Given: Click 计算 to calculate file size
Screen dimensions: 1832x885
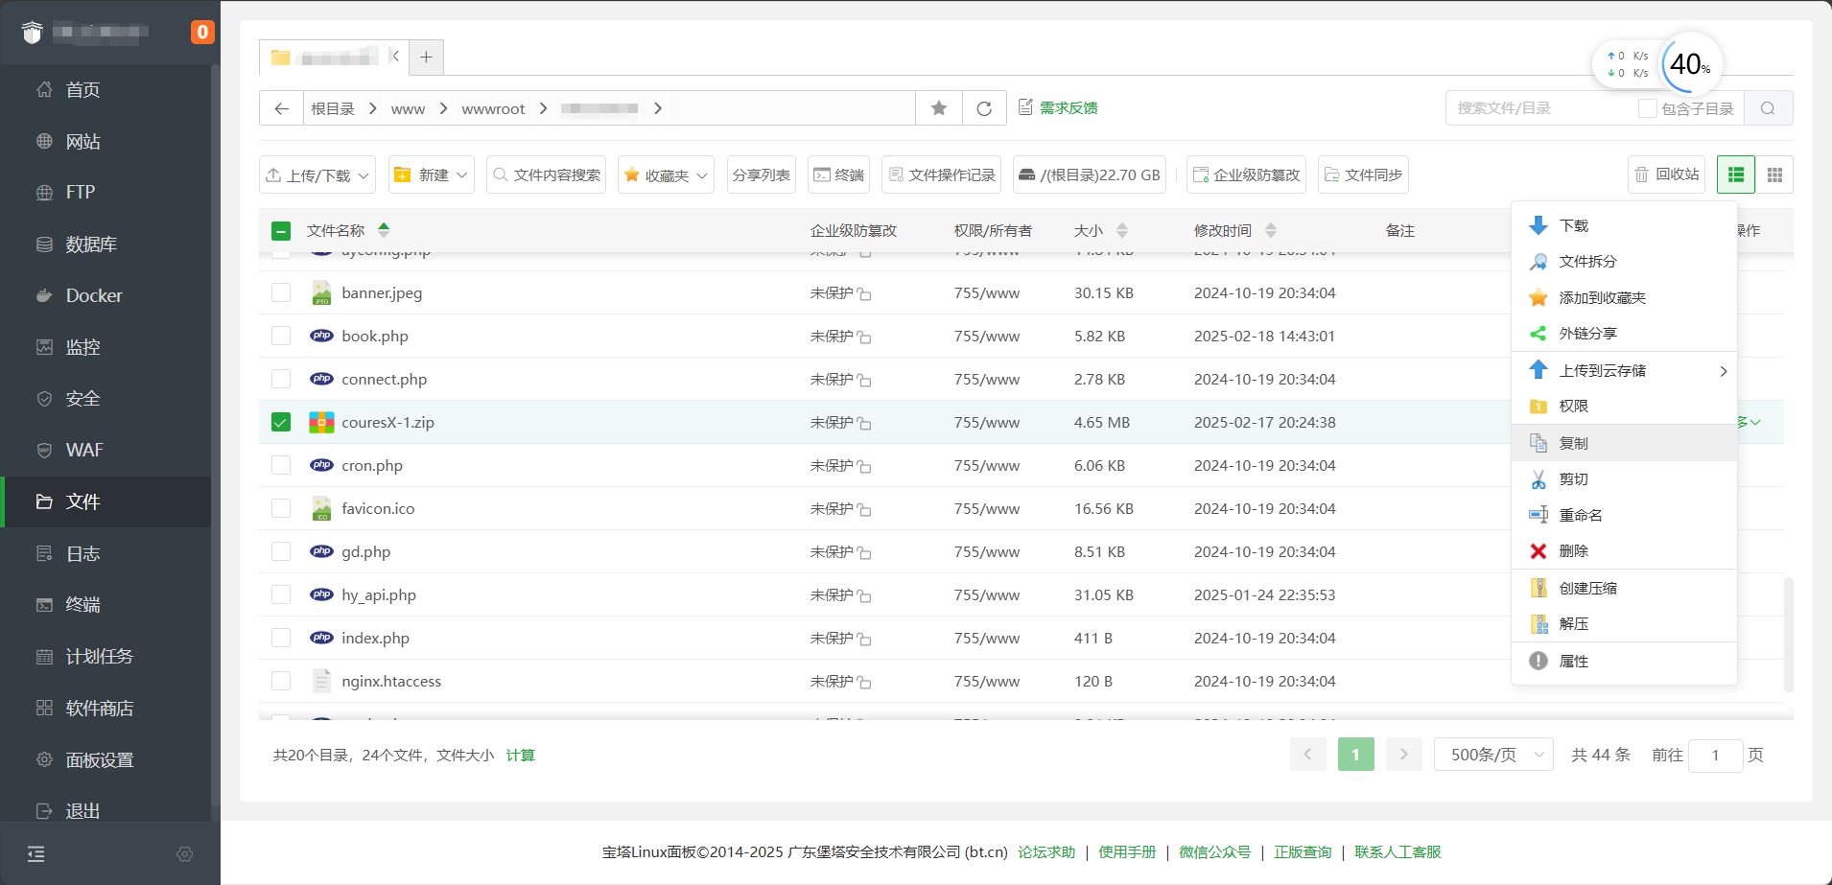Looking at the screenshot, I should click(520, 755).
